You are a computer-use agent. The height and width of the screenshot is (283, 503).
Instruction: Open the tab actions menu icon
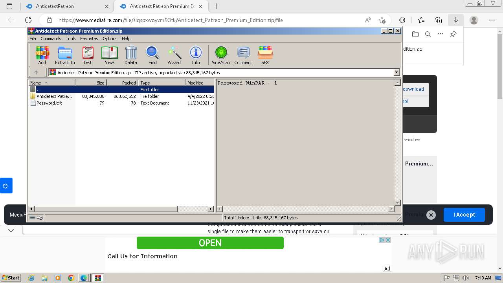tap(9, 6)
